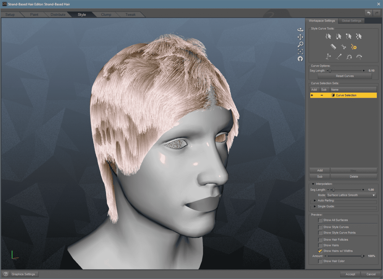Screen dimensions: 383x279
Task: Open the Interpolation Mode dropdown
Action: (351, 195)
